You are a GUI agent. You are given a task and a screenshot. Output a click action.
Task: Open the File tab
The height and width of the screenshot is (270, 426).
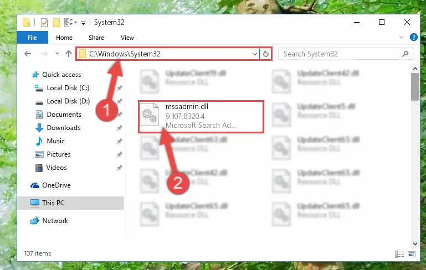pyautogui.click(x=32, y=38)
